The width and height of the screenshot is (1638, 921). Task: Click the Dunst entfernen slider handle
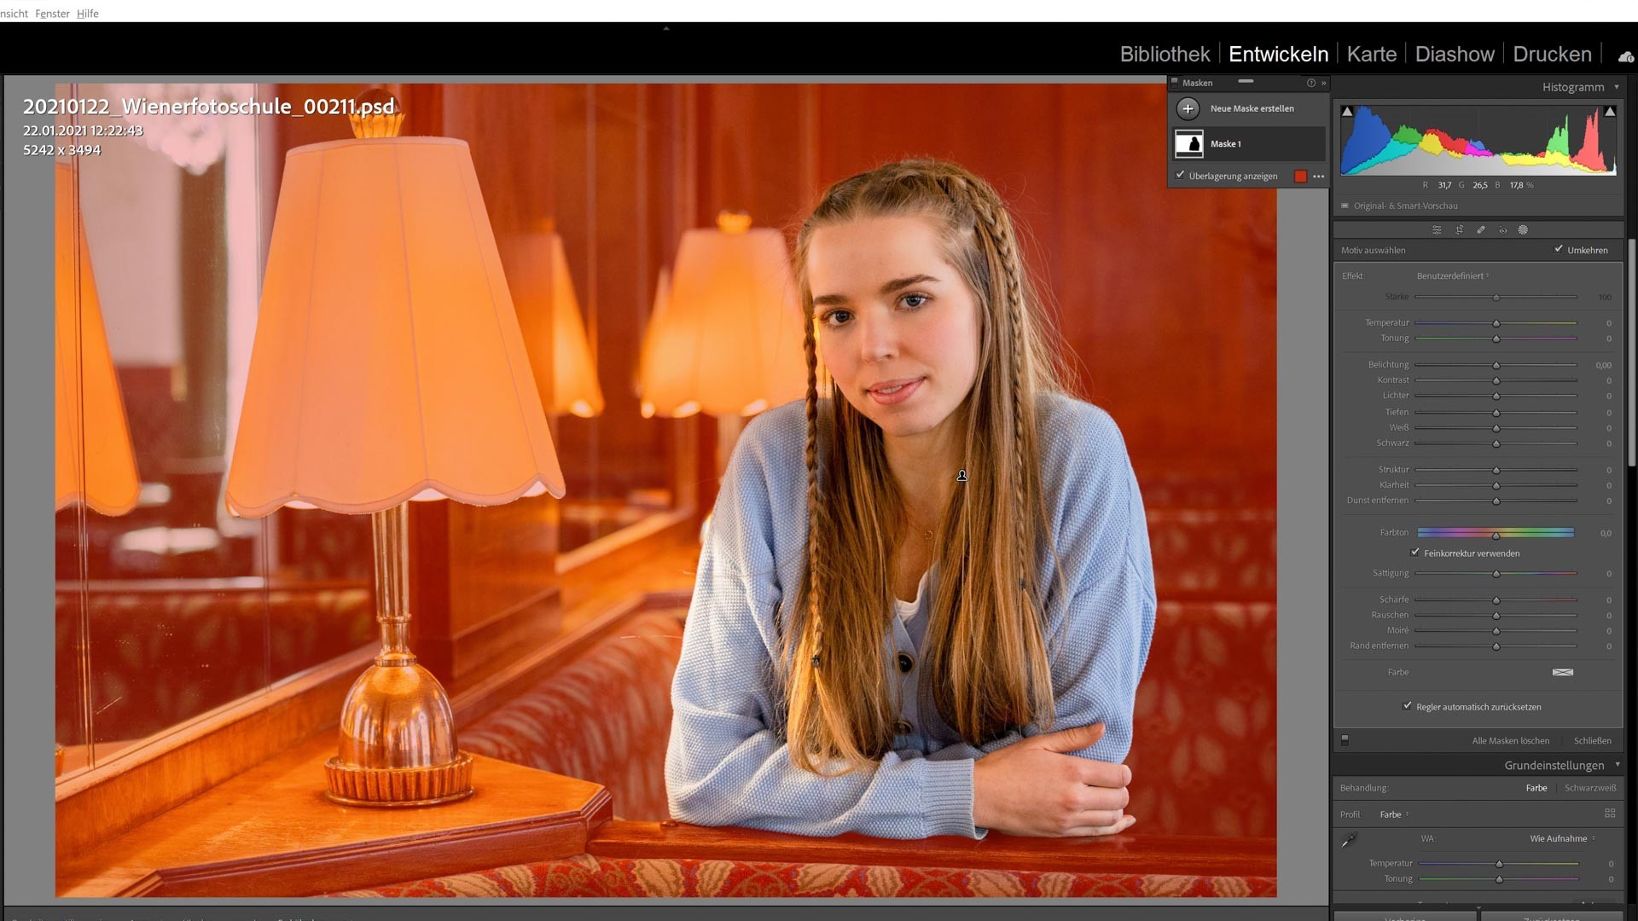(x=1496, y=501)
